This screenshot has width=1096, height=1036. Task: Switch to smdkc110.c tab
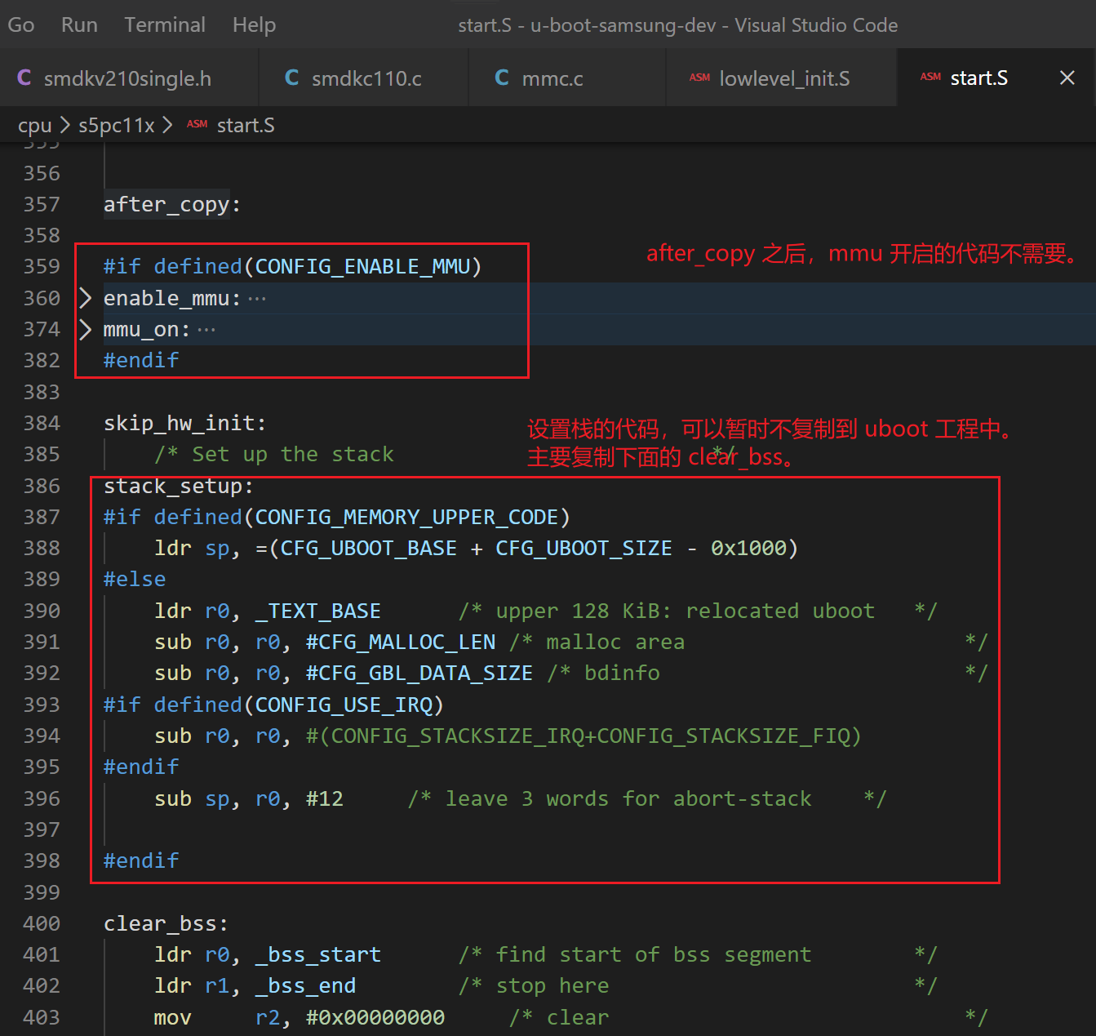pos(364,78)
